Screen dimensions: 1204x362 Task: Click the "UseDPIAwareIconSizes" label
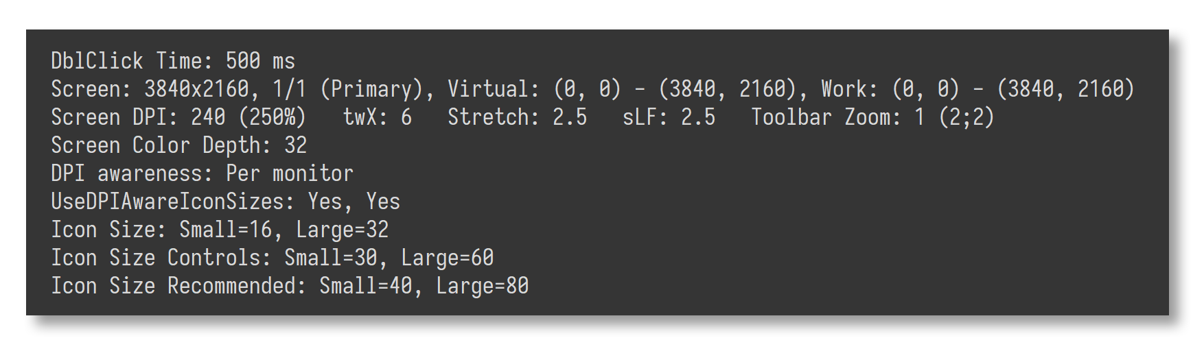pyautogui.click(x=167, y=202)
